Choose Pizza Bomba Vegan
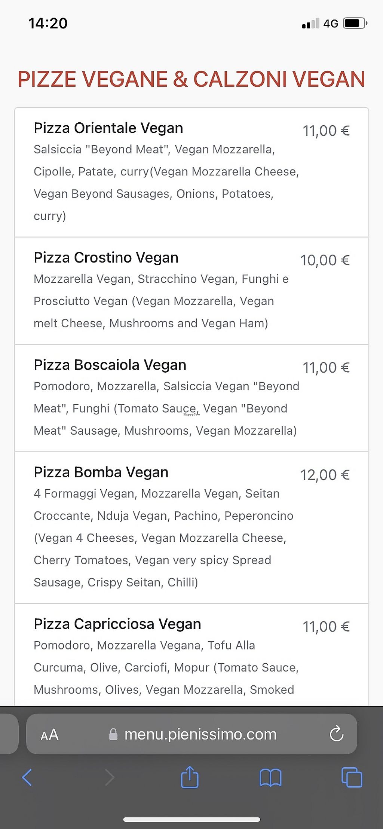 [101, 472]
